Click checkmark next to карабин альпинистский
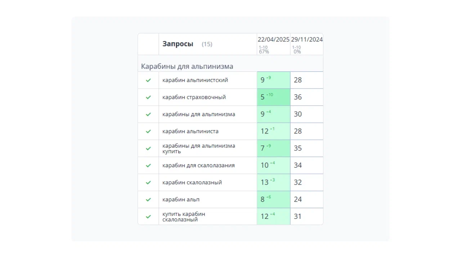Viewport: 461px width, 258px height. [148, 80]
